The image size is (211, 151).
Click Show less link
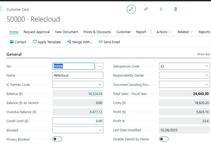[x=203, y=54]
